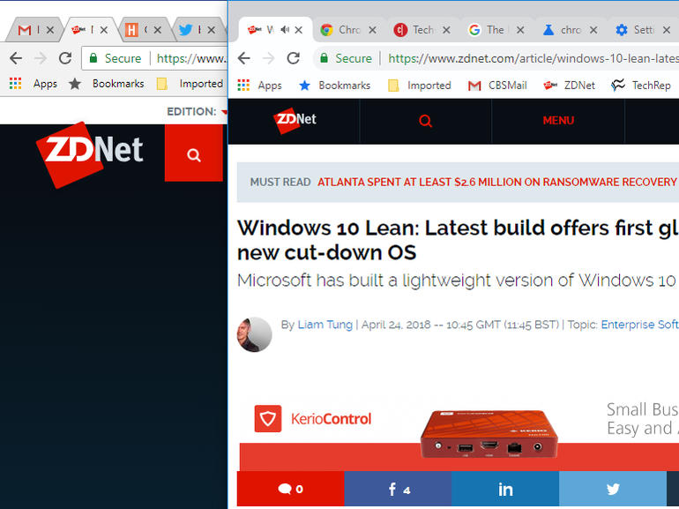The height and width of the screenshot is (509, 679).
Task: Open Apps grid in right window bookmarks bar
Action: (260, 86)
